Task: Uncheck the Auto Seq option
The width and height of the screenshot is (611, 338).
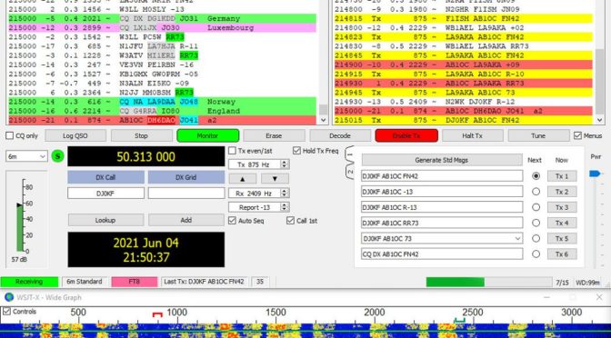Action: [x=232, y=221]
